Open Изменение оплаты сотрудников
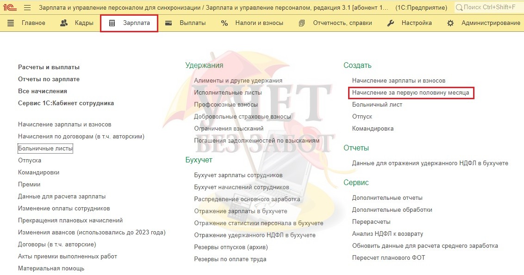The width and height of the screenshot is (524, 275). [x=64, y=209]
